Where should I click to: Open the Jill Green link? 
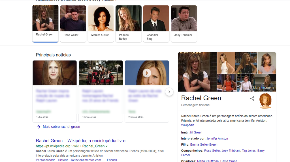(196, 132)
